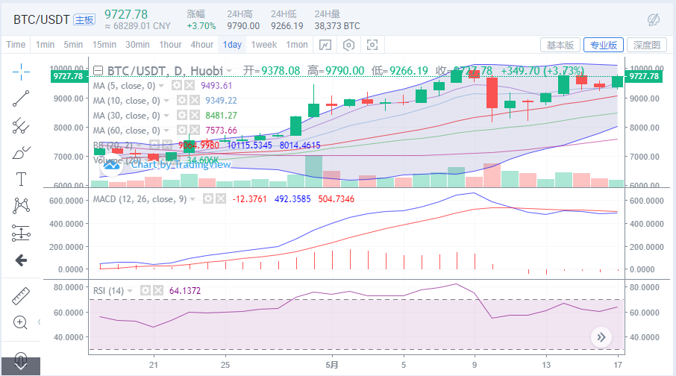Click the RSI value 64.1372
676x376 pixels.
185,291
